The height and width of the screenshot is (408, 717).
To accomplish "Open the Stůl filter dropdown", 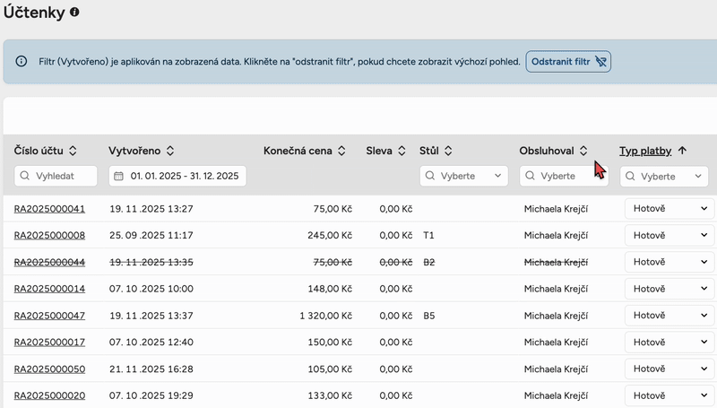I will tap(463, 177).
